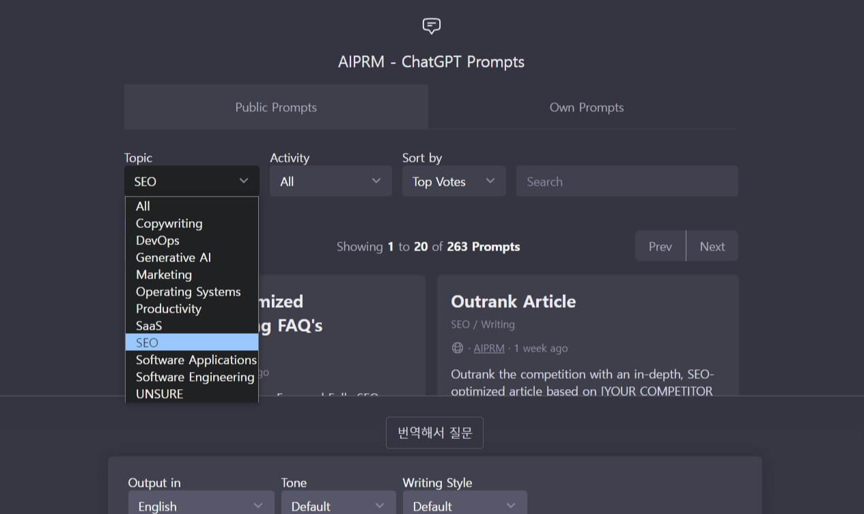
Task: Choose DevOps in the Topic list
Action: click(192, 240)
